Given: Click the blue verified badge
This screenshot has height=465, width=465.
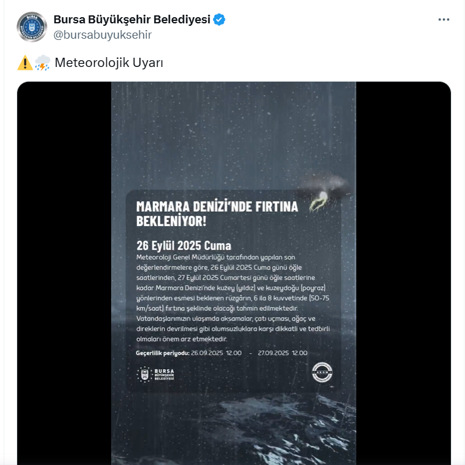Looking at the screenshot, I should (219, 20).
